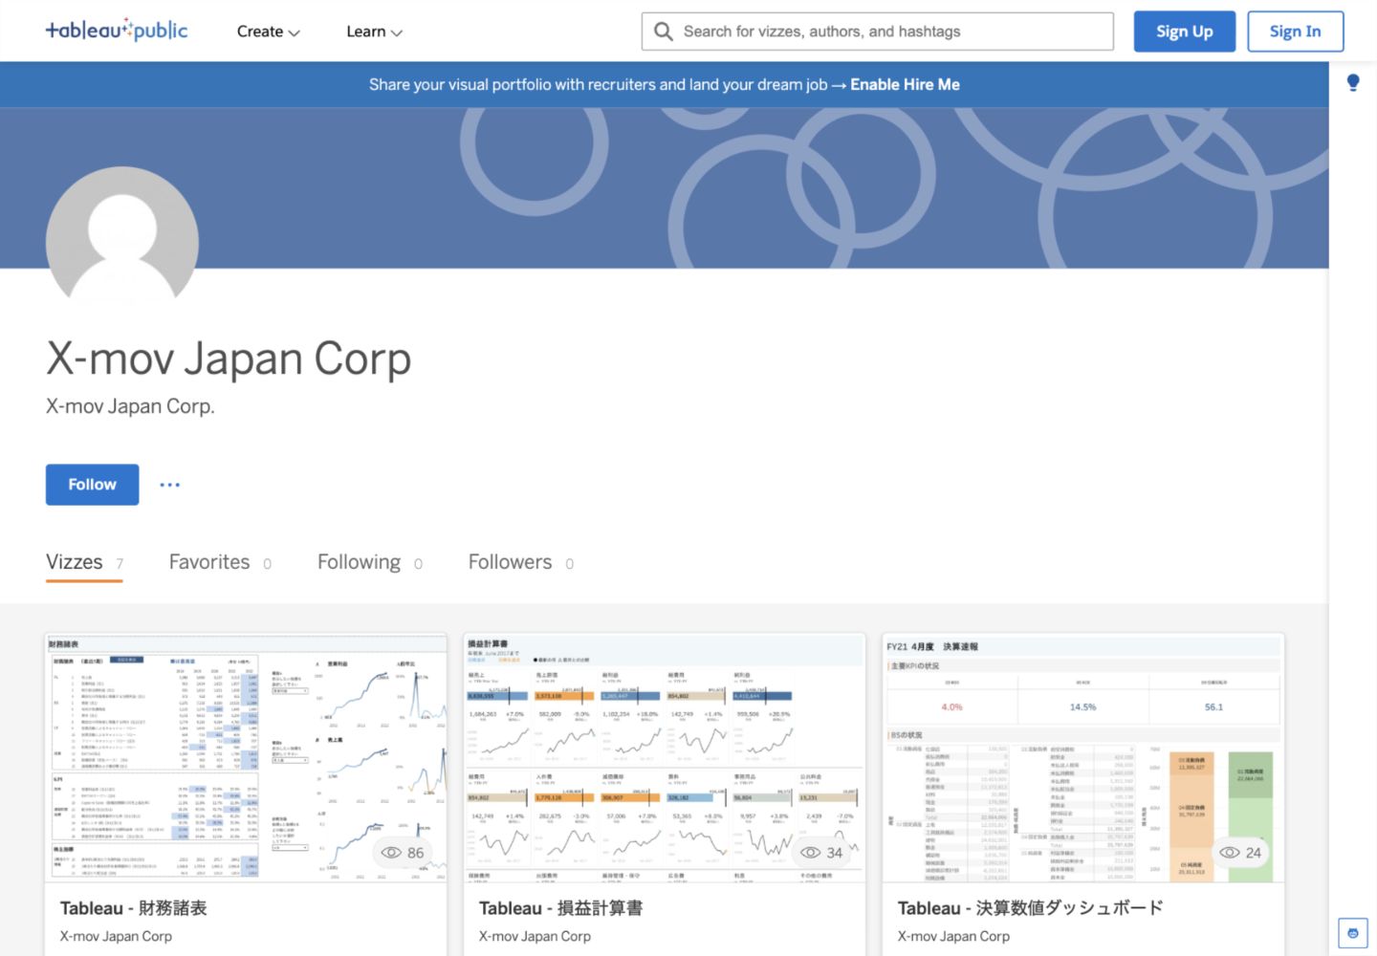Click the search magnifier icon
The width and height of the screenshot is (1377, 956).
[663, 32]
